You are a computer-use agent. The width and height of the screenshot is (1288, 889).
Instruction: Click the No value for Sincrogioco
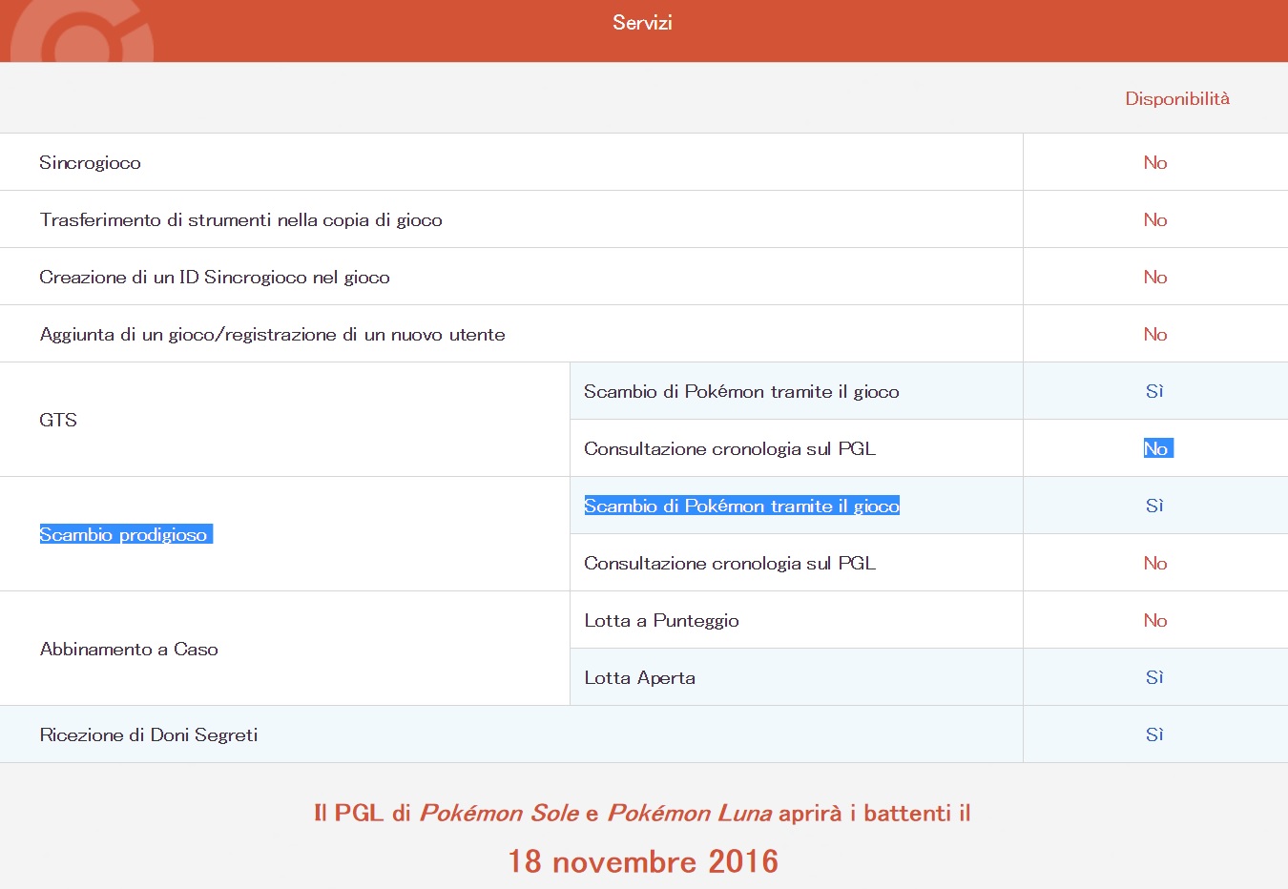pyautogui.click(x=1155, y=162)
